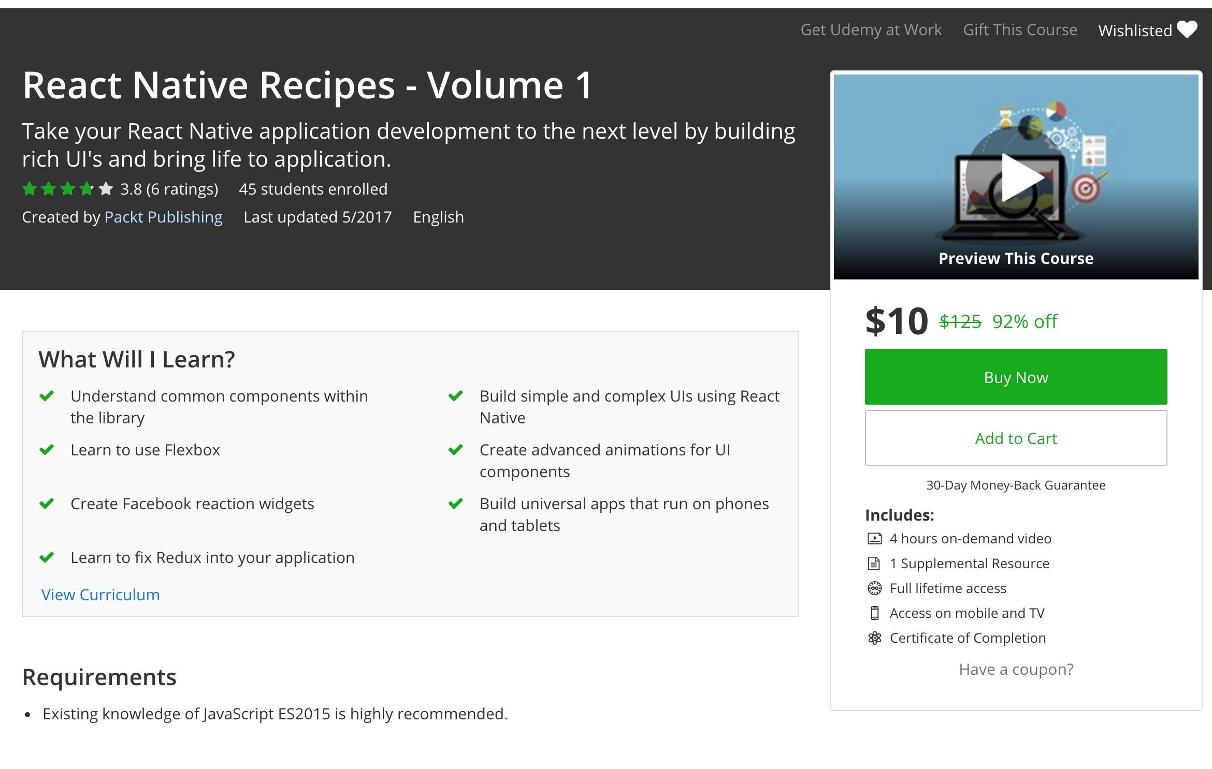
Task: Click checkmark beside Learn to use Flexbox
Action: [47, 450]
